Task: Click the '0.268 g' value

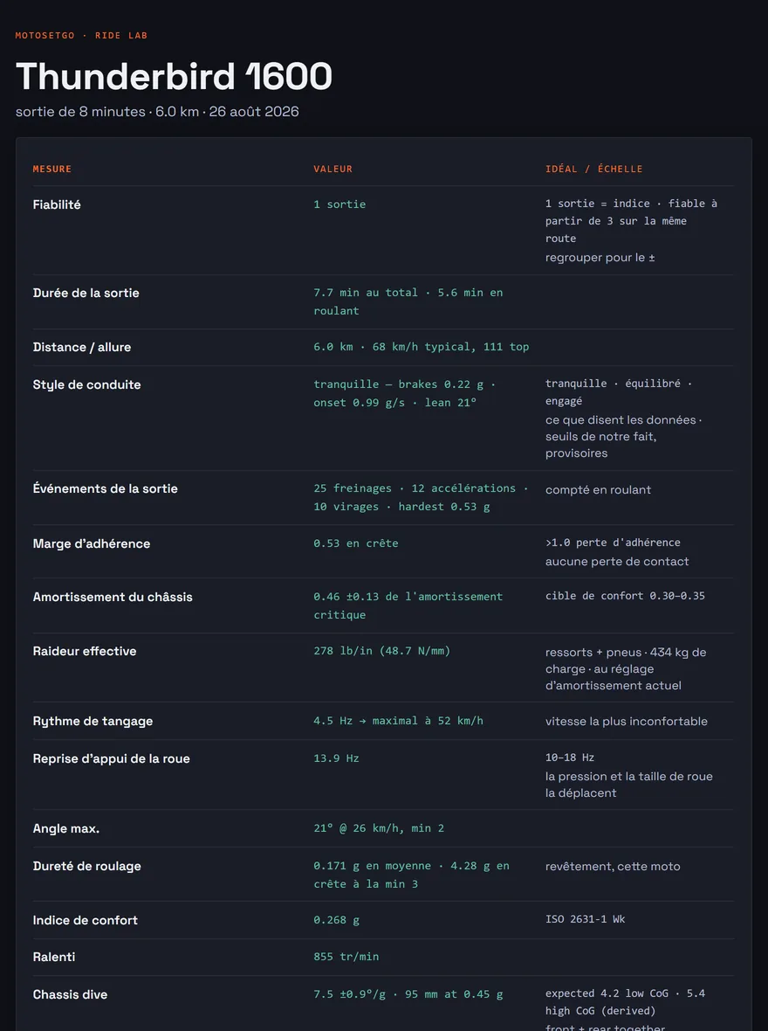Action: (x=336, y=920)
